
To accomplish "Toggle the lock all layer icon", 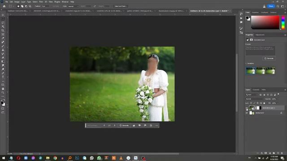I will 264,103.
